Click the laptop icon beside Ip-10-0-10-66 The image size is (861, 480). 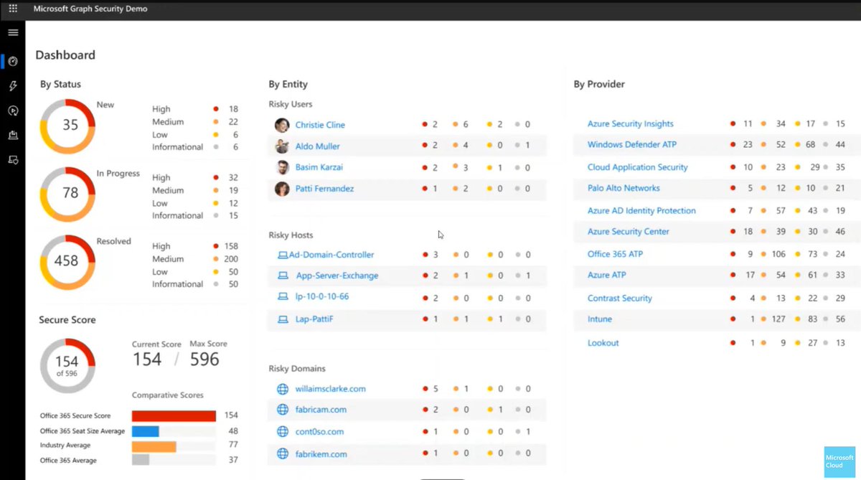pos(282,296)
